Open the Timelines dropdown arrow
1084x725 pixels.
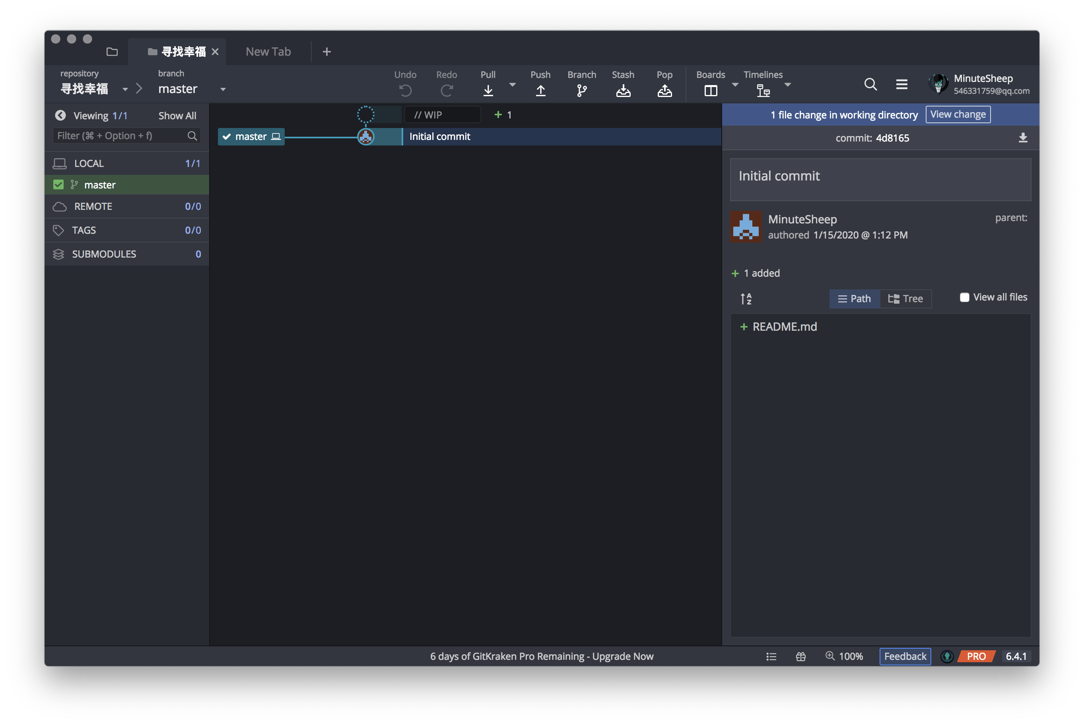788,85
